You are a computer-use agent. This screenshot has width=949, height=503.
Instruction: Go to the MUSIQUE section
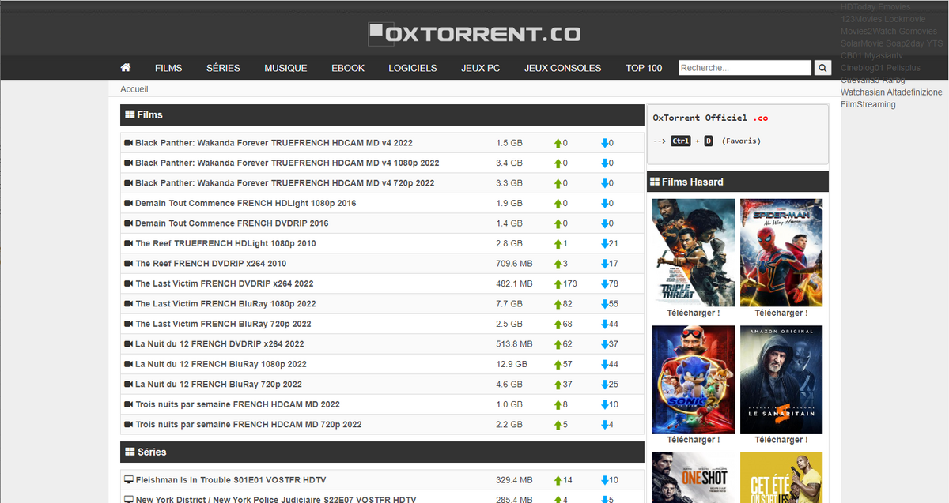pyautogui.click(x=285, y=68)
